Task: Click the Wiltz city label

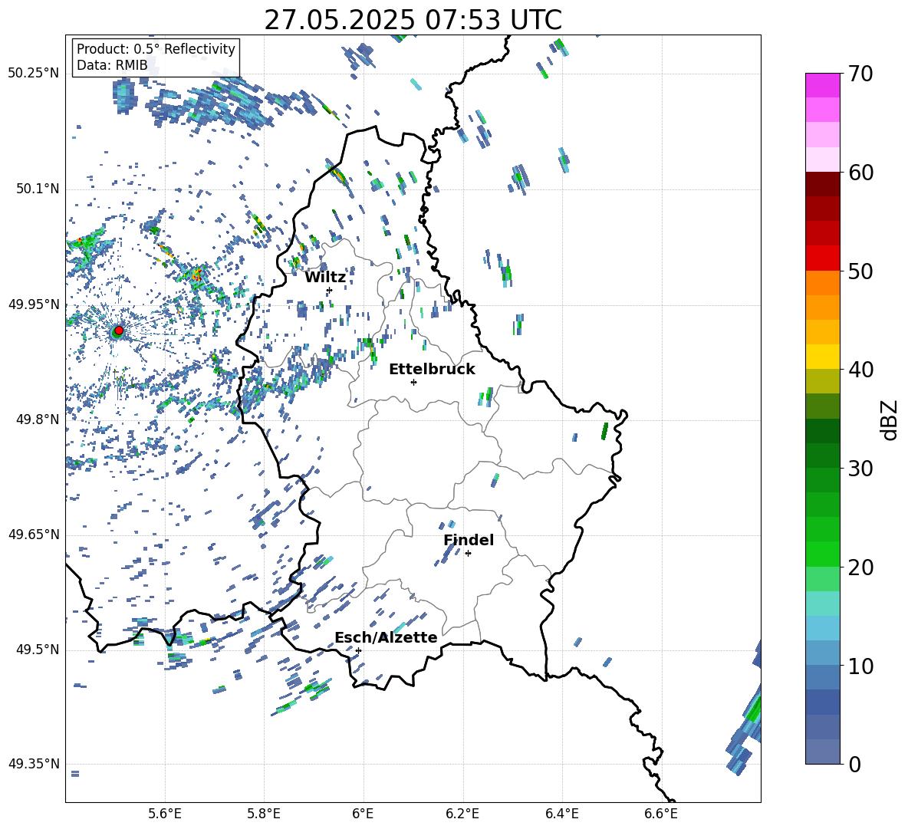Action: [x=325, y=278]
